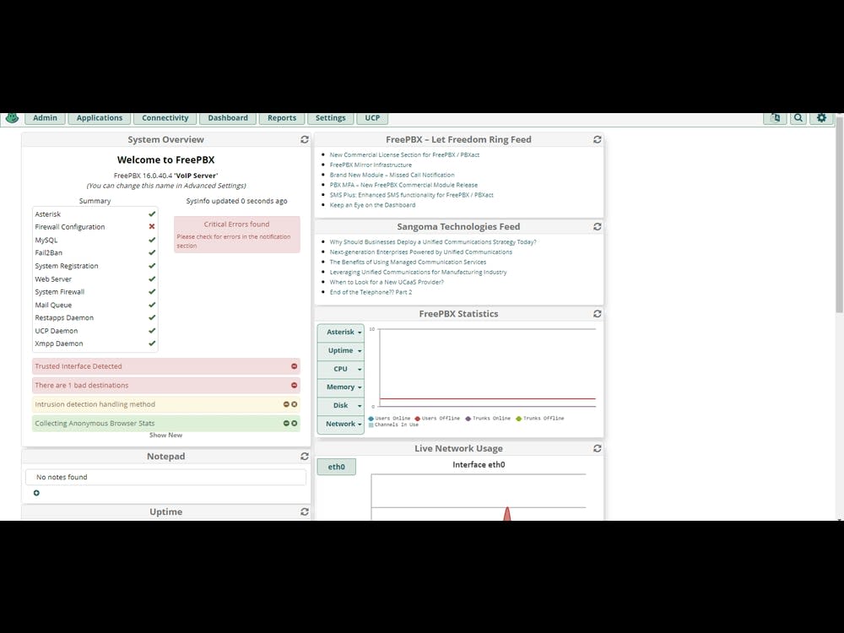Expand the Asterisk statistics dropdown
This screenshot has height=633, width=844.
(341, 332)
